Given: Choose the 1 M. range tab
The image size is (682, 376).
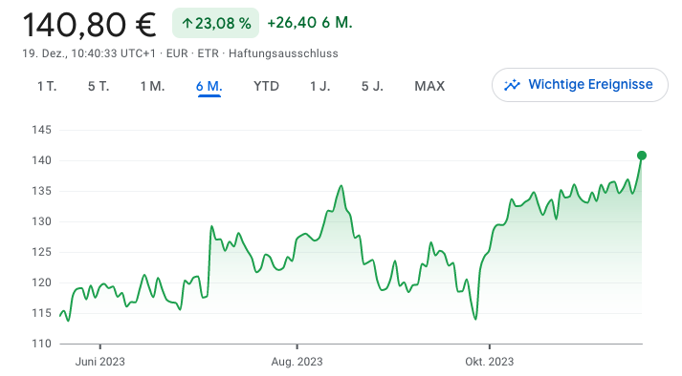Looking at the screenshot, I should [x=152, y=86].
